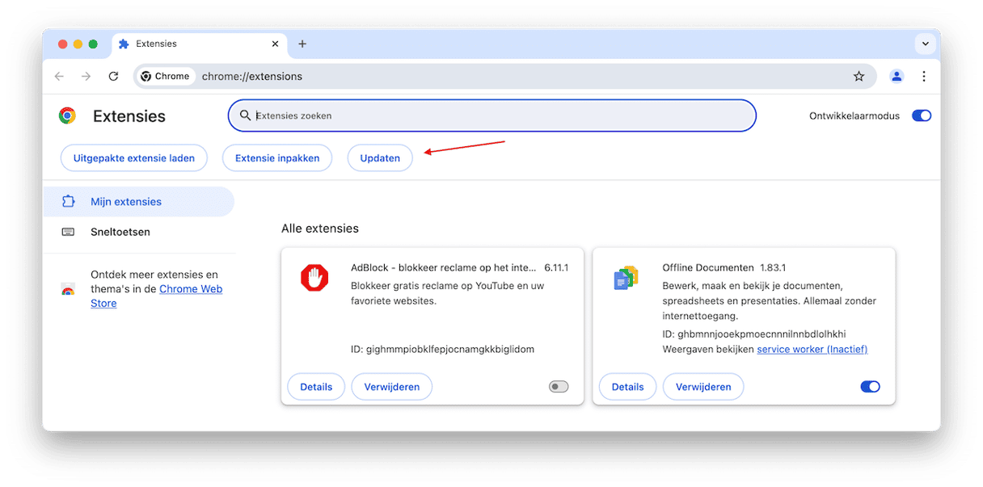The image size is (983, 487).
Task: Disable the Offline Documenten extension toggle
Action: click(870, 387)
